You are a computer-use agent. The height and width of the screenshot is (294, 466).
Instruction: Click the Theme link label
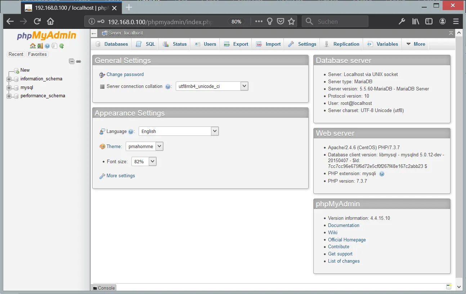click(x=114, y=147)
